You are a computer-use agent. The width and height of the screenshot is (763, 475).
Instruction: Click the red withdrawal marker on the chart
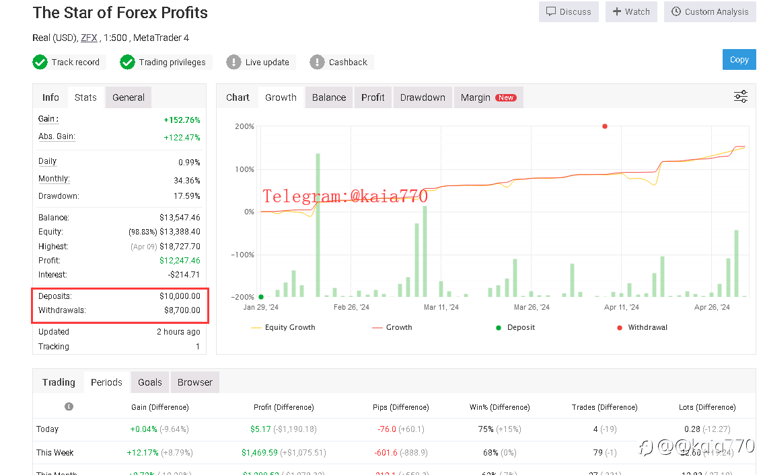[x=605, y=126]
